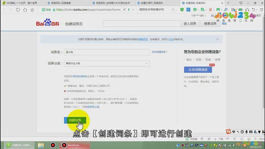The image size is (265, 149).
Task: Reload the page with refresh icon
Action: point(18,10)
